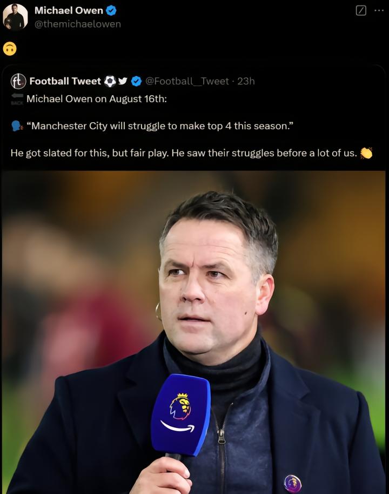The width and height of the screenshot is (389, 494).
Task: Click the upside-down face emoji
Action: tap(10, 49)
